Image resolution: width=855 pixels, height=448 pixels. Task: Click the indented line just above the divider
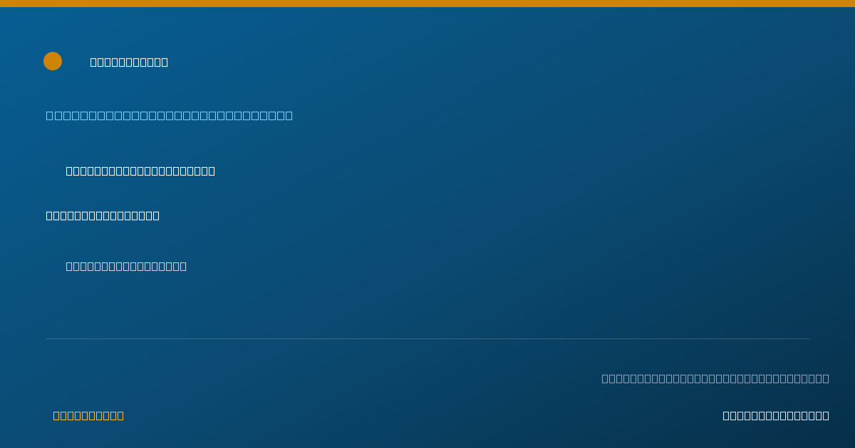[x=126, y=266]
